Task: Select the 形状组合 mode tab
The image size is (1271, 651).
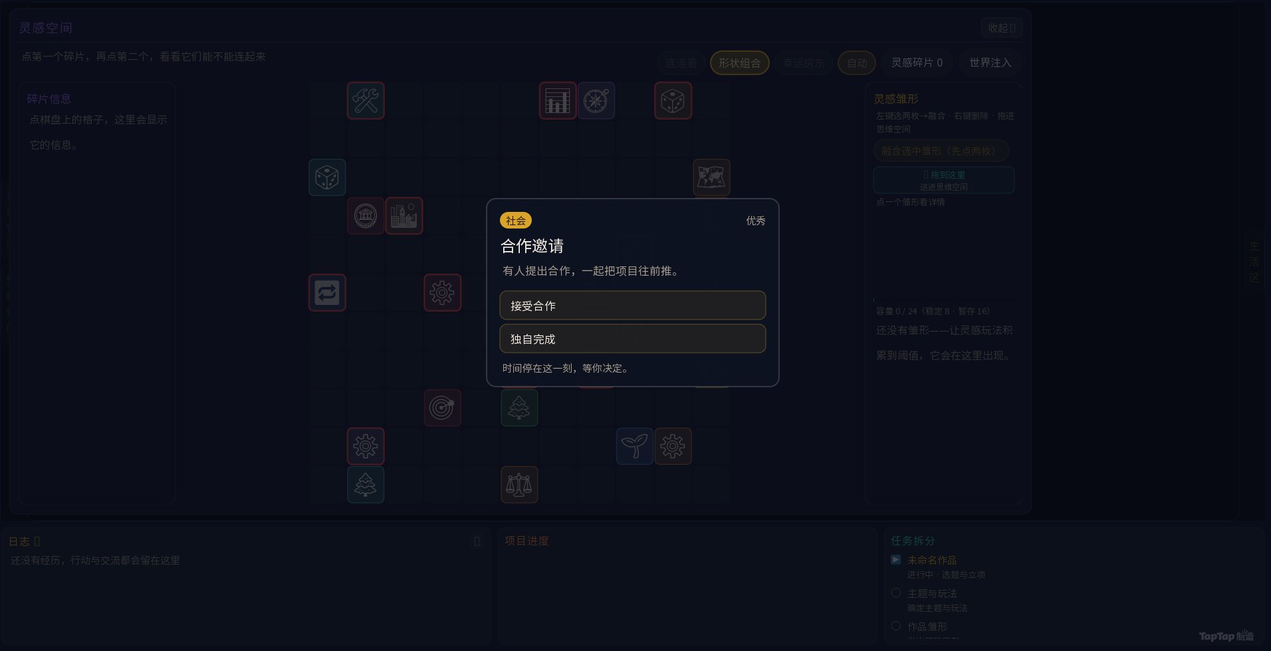Action: 740,63
